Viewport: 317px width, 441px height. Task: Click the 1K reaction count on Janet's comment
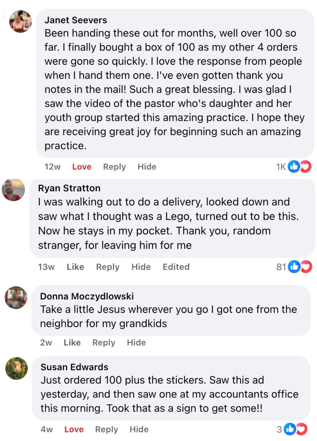point(281,166)
